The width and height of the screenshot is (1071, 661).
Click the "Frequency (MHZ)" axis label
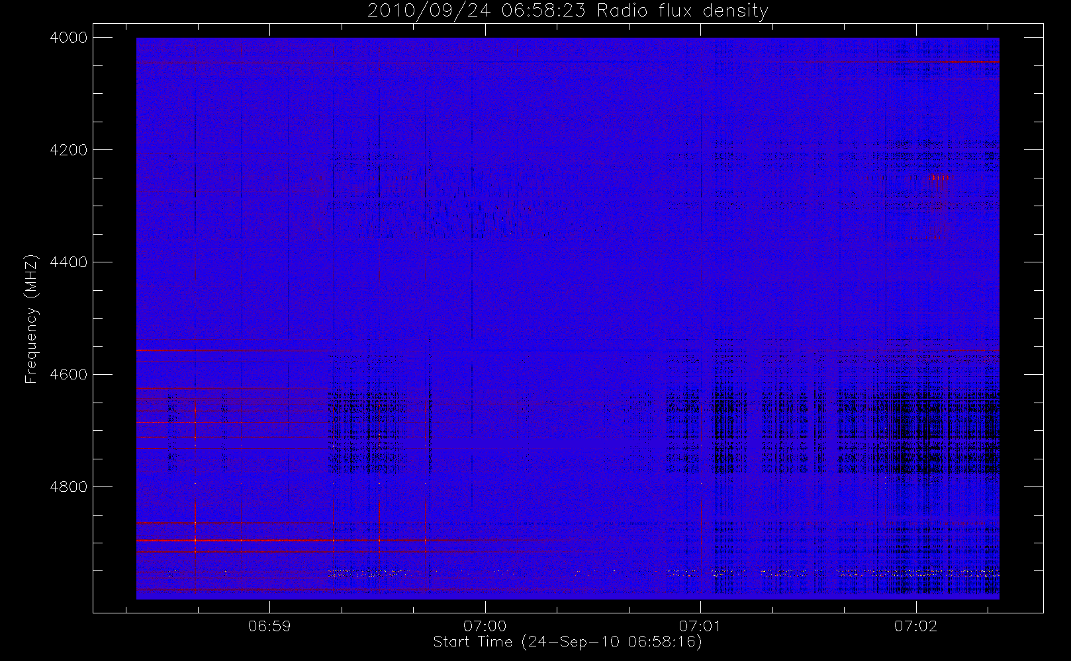pyautogui.click(x=31, y=319)
